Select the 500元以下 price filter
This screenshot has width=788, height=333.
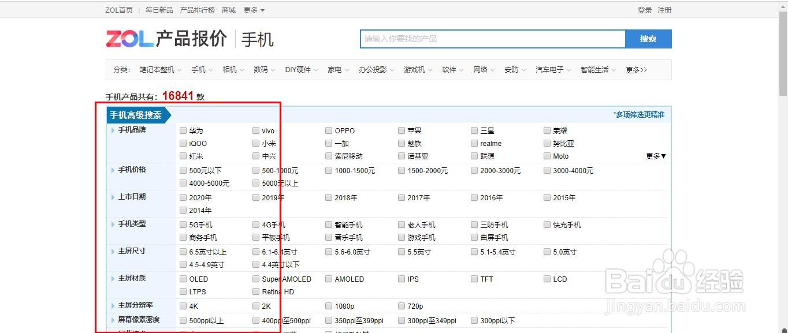coord(183,170)
